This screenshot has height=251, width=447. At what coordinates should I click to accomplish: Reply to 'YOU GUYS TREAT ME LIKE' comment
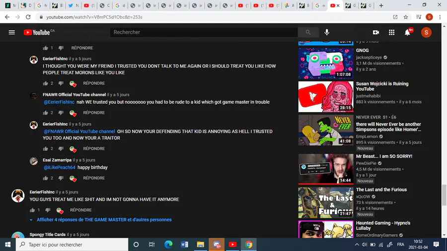click(80, 210)
